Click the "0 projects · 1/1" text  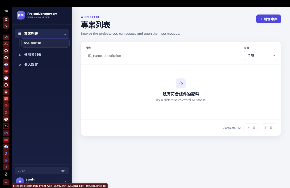point(232,128)
